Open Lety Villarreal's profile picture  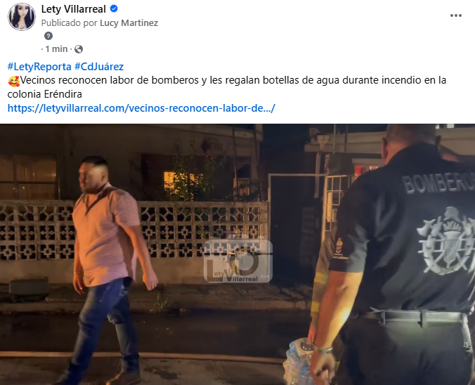pos(22,17)
